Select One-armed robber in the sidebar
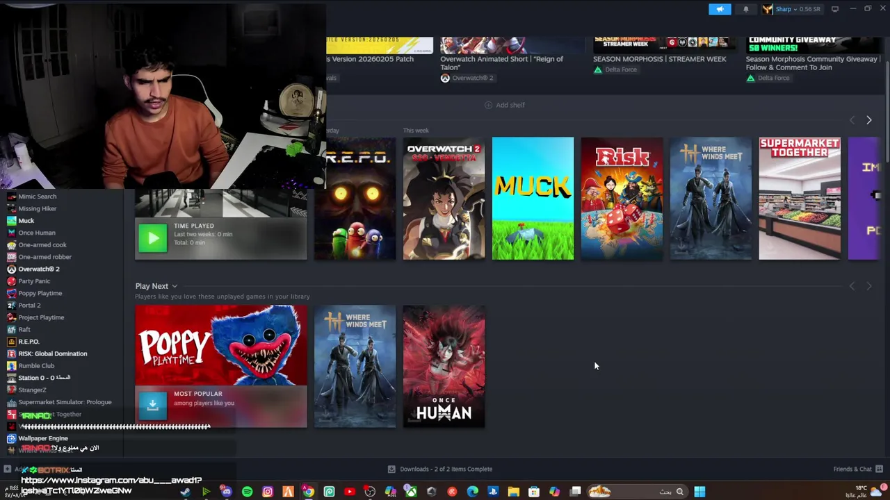Screen dimensions: 890x500 44,257
